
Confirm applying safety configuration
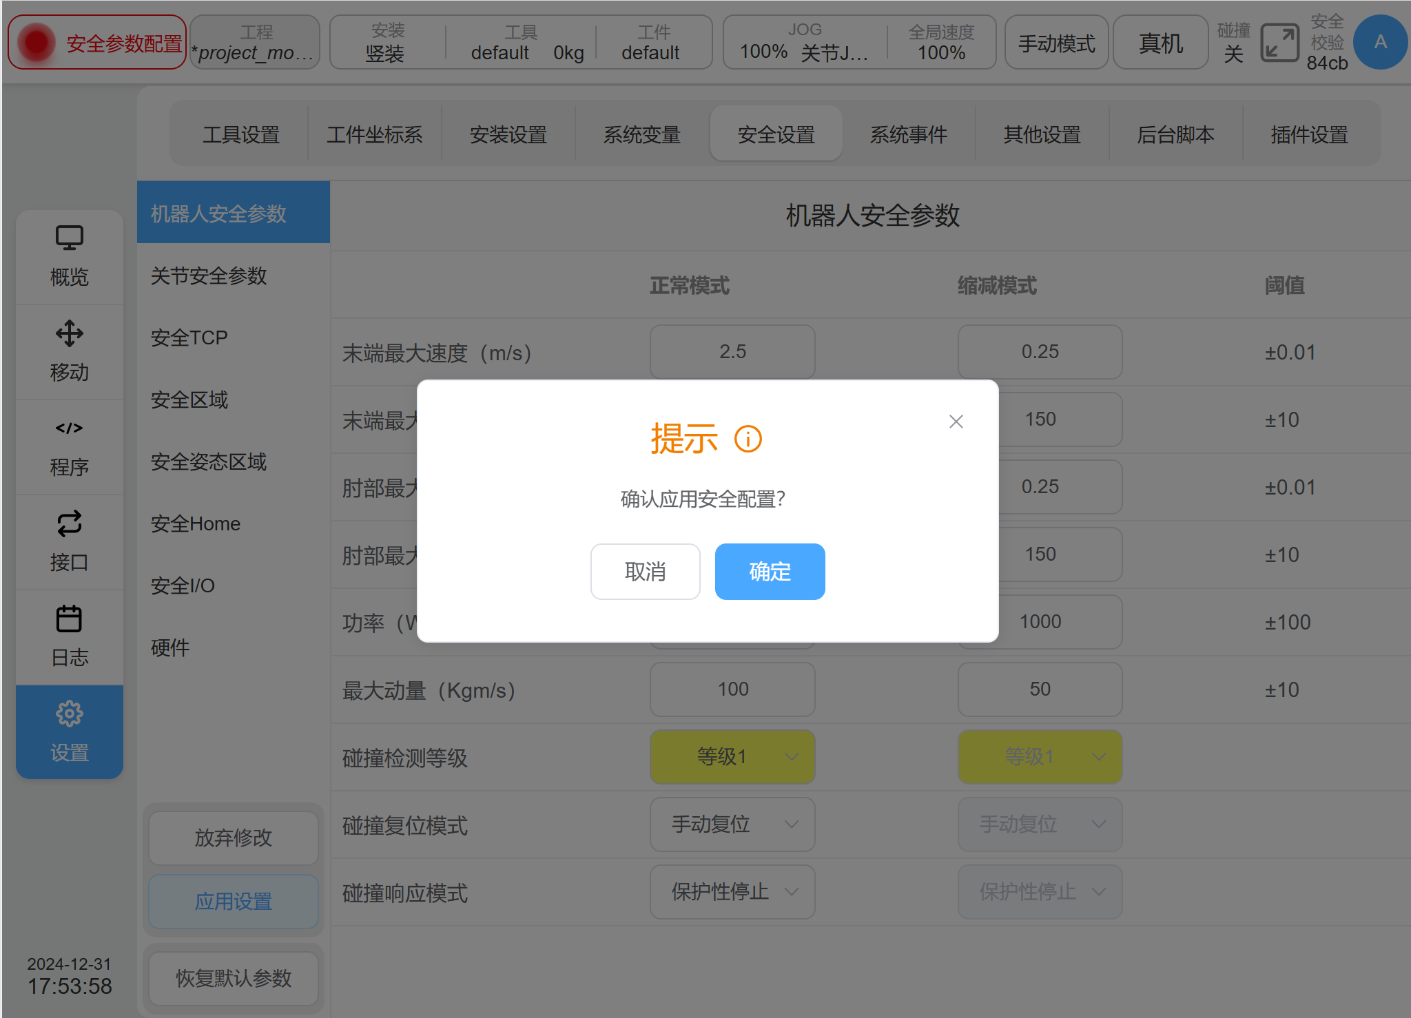click(x=770, y=572)
